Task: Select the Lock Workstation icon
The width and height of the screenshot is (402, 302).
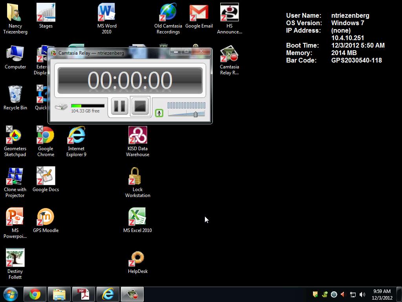Action: click(138, 182)
